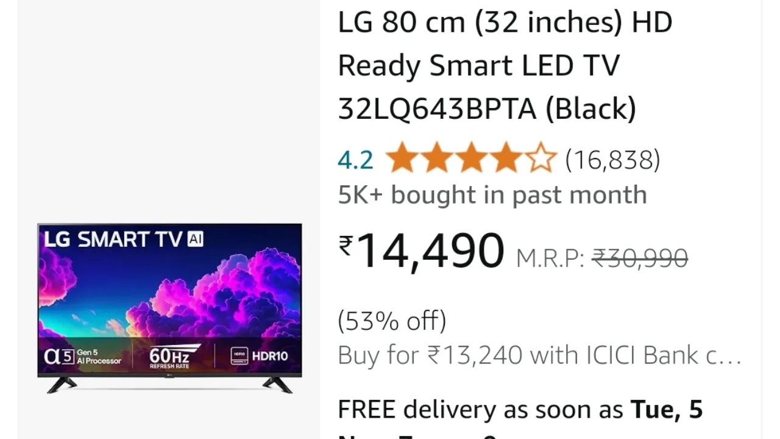Image resolution: width=780 pixels, height=439 pixels.
Task: Open the 4.2 rating breakdown popover
Action: pos(355,160)
